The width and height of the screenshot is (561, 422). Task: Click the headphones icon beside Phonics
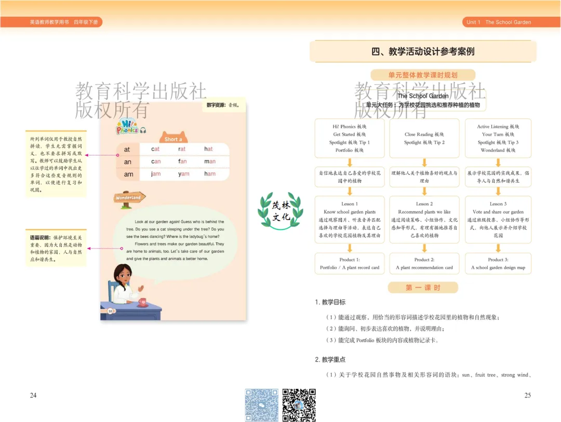click(x=143, y=130)
